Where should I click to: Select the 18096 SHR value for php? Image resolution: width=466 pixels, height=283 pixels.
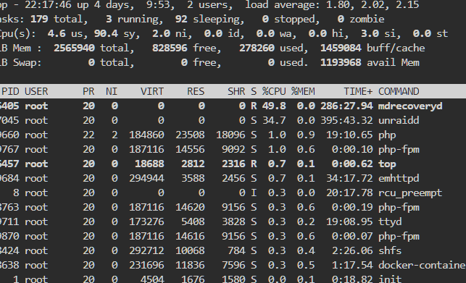[230, 135]
